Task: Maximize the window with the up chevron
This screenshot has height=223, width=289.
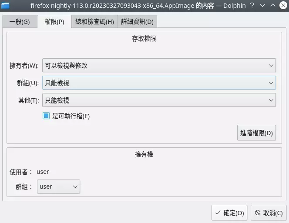Action: [x=273, y=5]
